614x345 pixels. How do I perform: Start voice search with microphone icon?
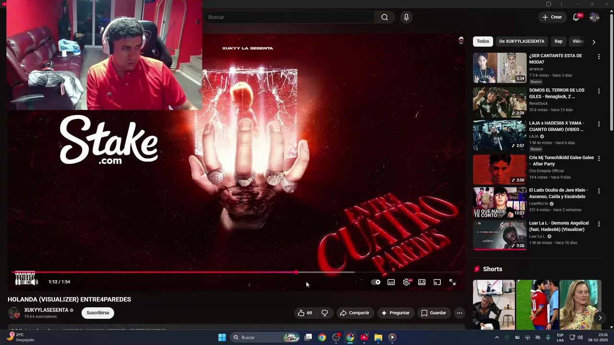click(x=406, y=17)
